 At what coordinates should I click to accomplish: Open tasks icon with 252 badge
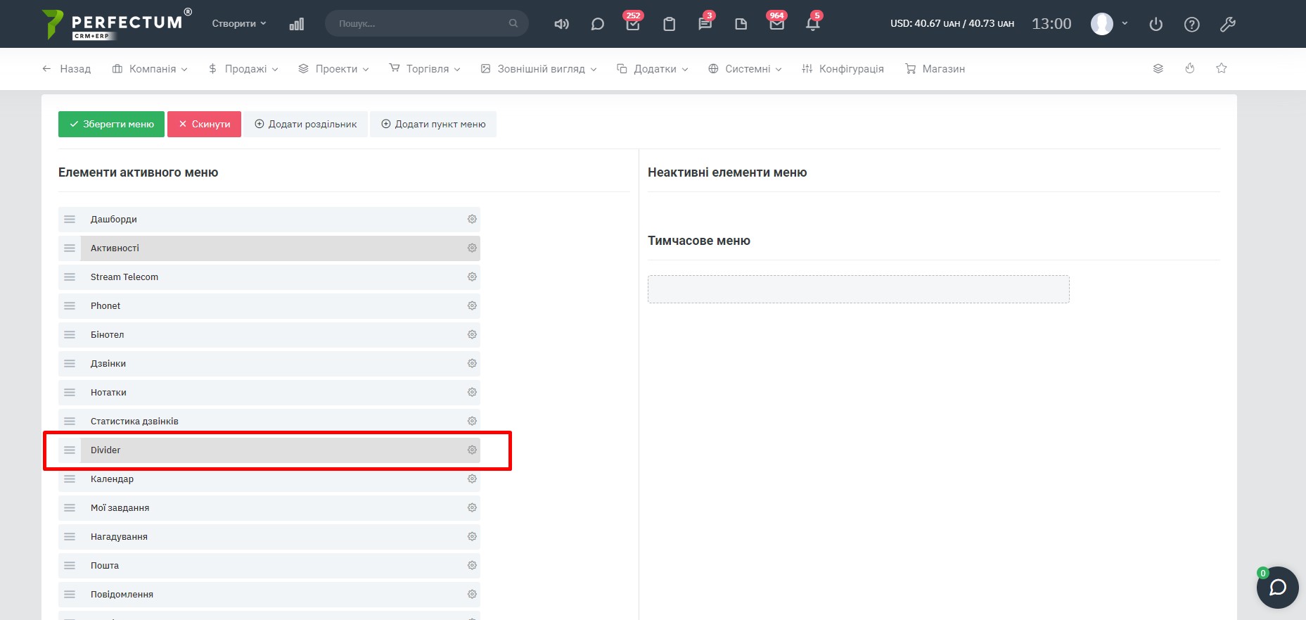[x=633, y=24]
